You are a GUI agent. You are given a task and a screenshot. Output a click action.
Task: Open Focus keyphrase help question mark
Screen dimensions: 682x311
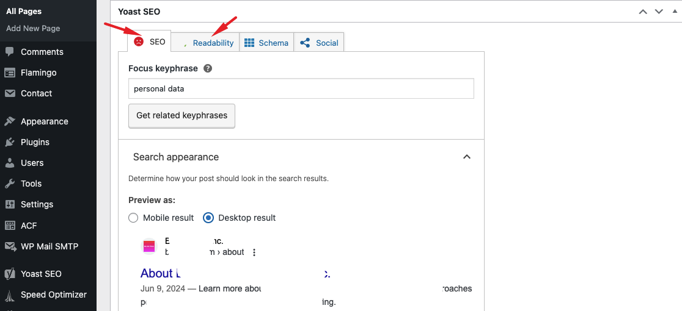point(208,68)
